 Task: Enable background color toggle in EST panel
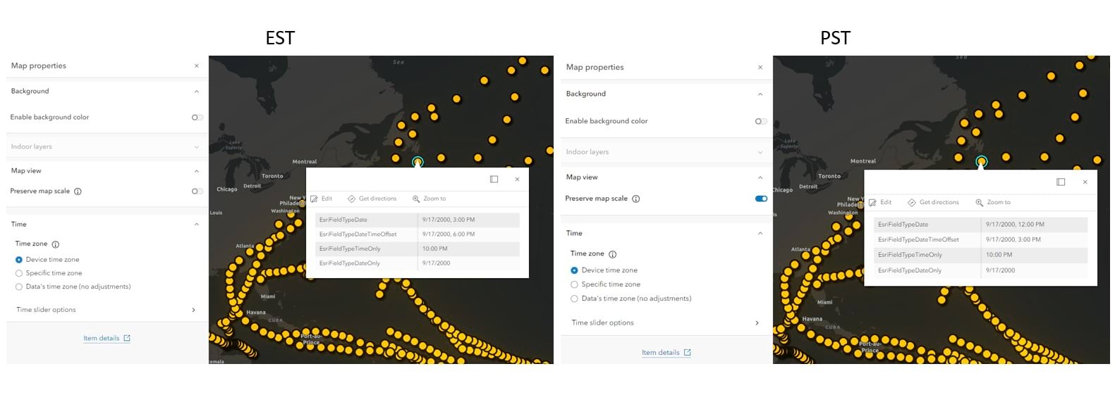(x=197, y=118)
